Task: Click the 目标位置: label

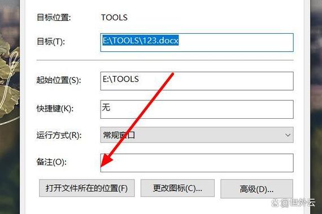Action: (54, 17)
